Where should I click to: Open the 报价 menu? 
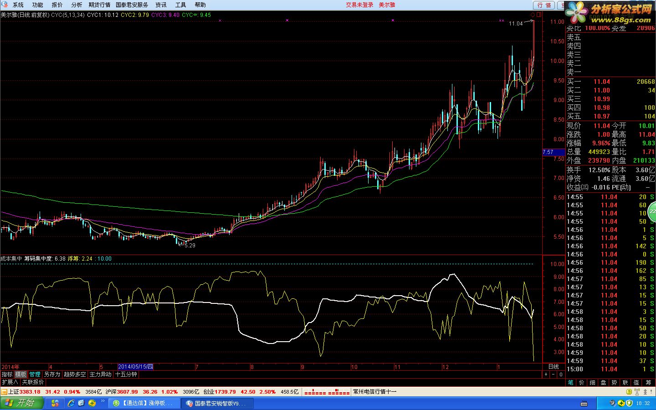pos(57,5)
